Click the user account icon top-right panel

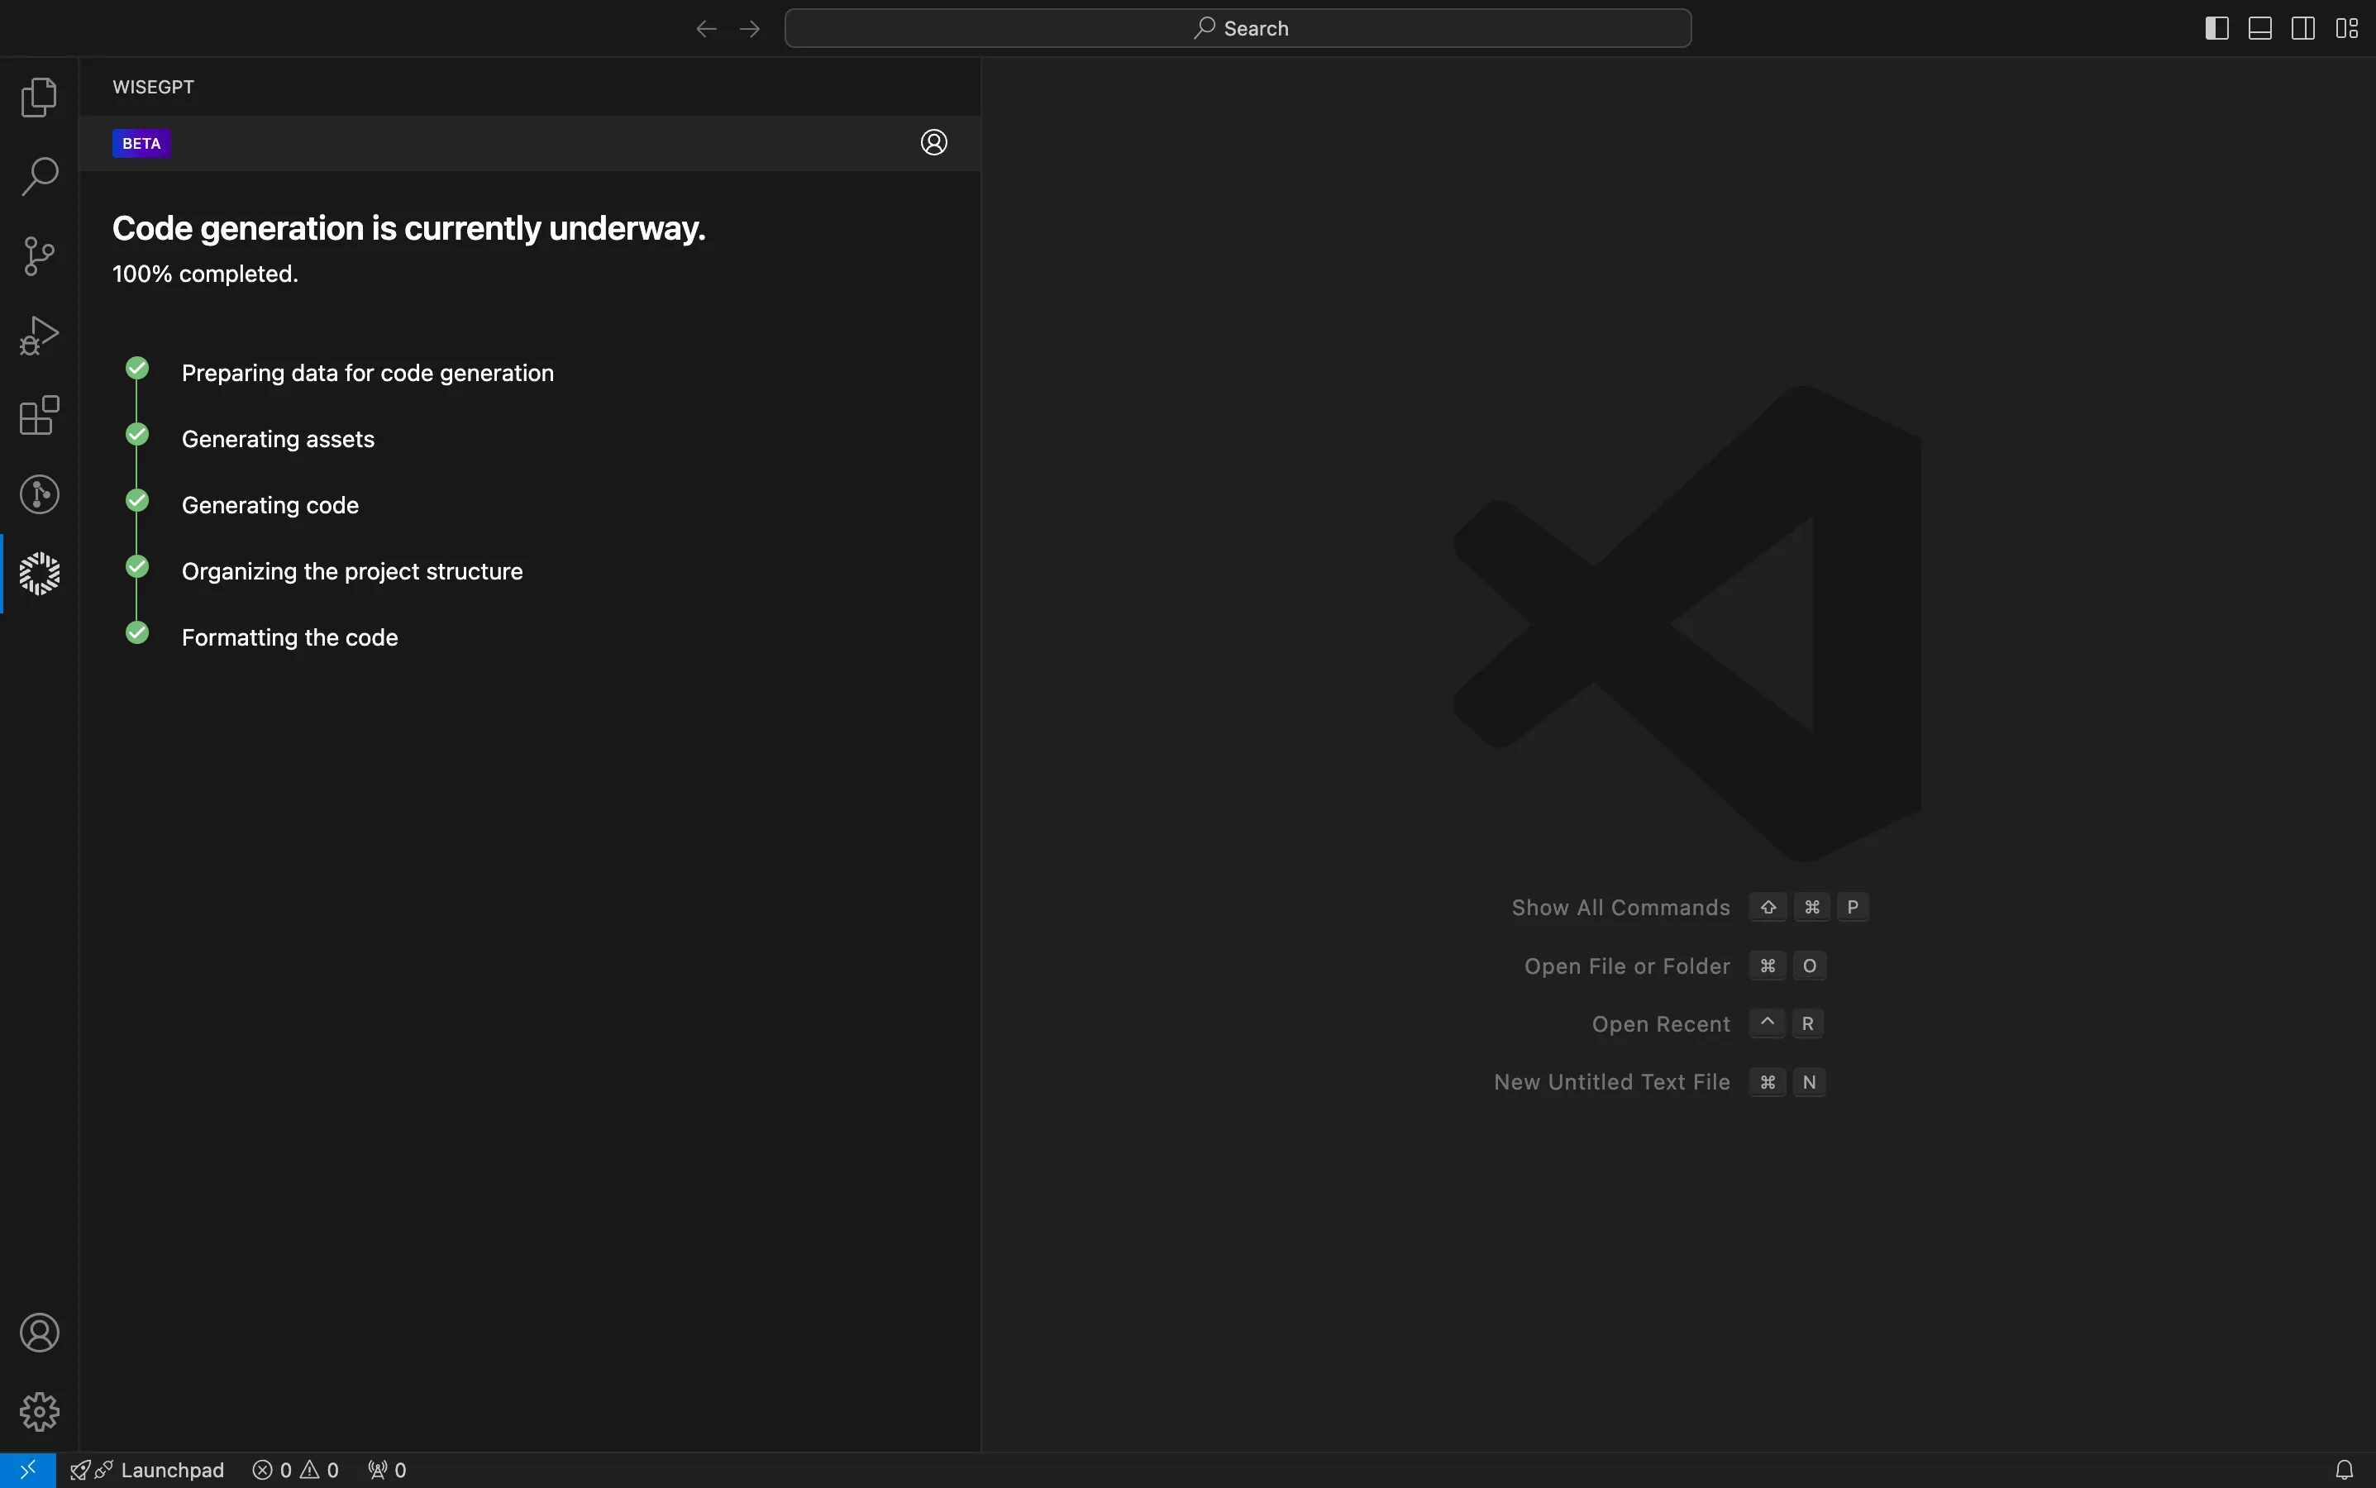[934, 142]
